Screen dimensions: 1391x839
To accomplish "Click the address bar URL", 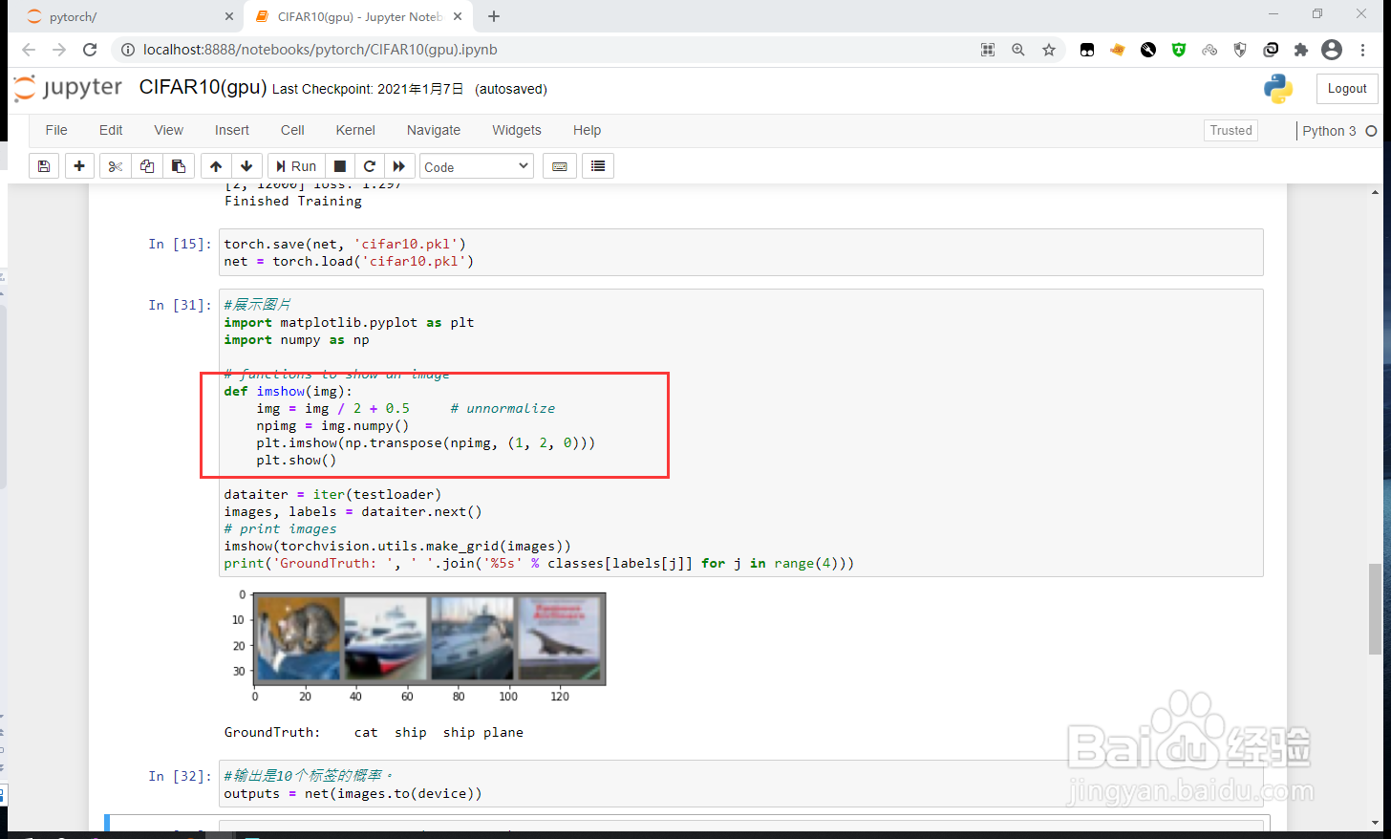I will (x=320, y=50).
